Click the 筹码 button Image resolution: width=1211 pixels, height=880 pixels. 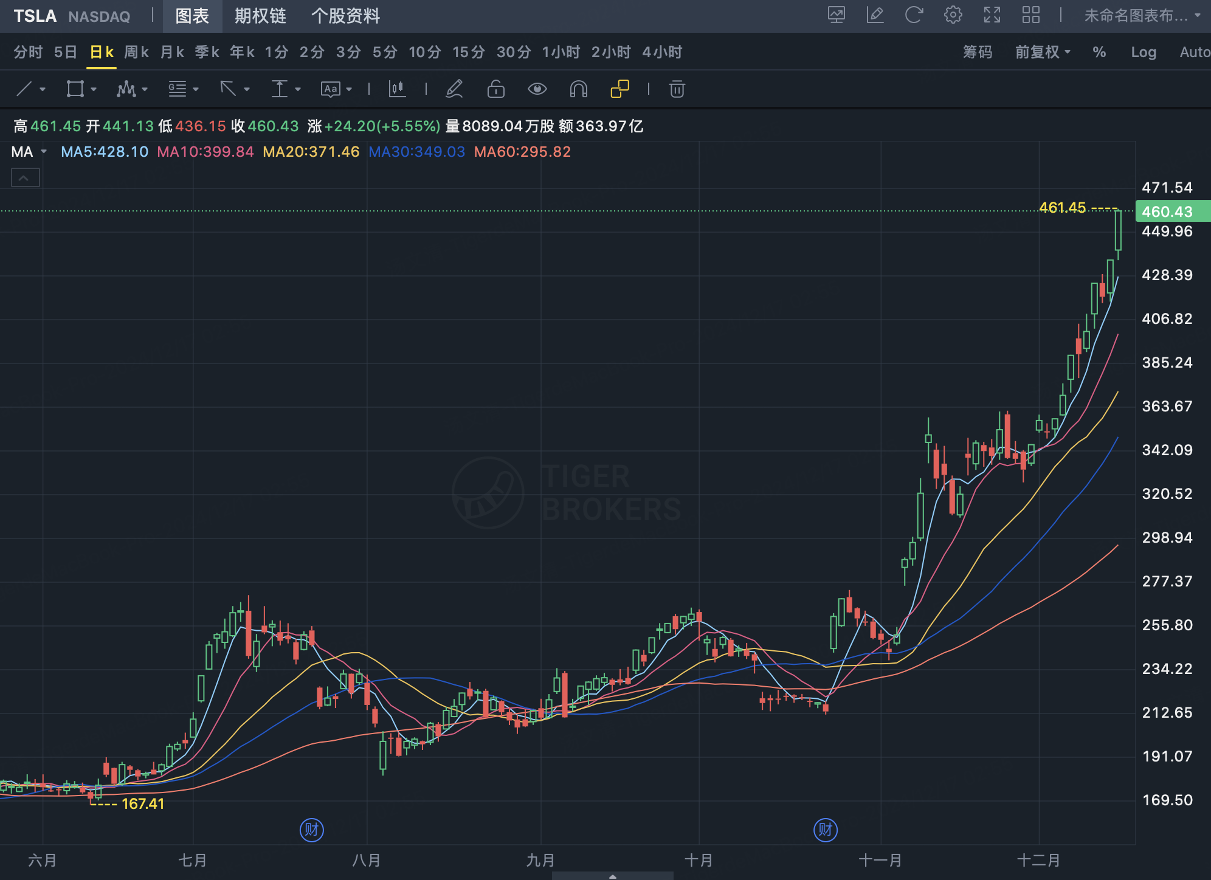pyautogui.click(x=977, y=52)
